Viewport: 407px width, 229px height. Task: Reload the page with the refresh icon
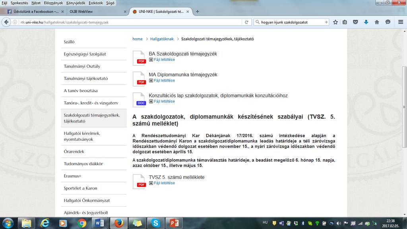246,22
